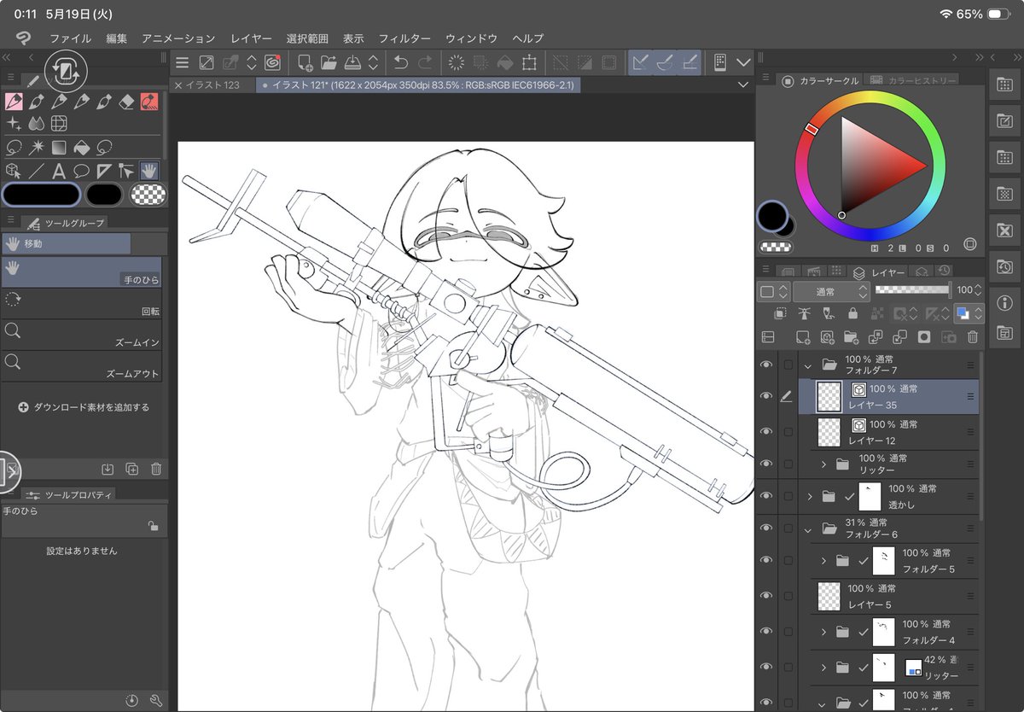The image size is (1024, 712).
Task: Select the straight Line figure tool
Action: [x=36, y=170]
